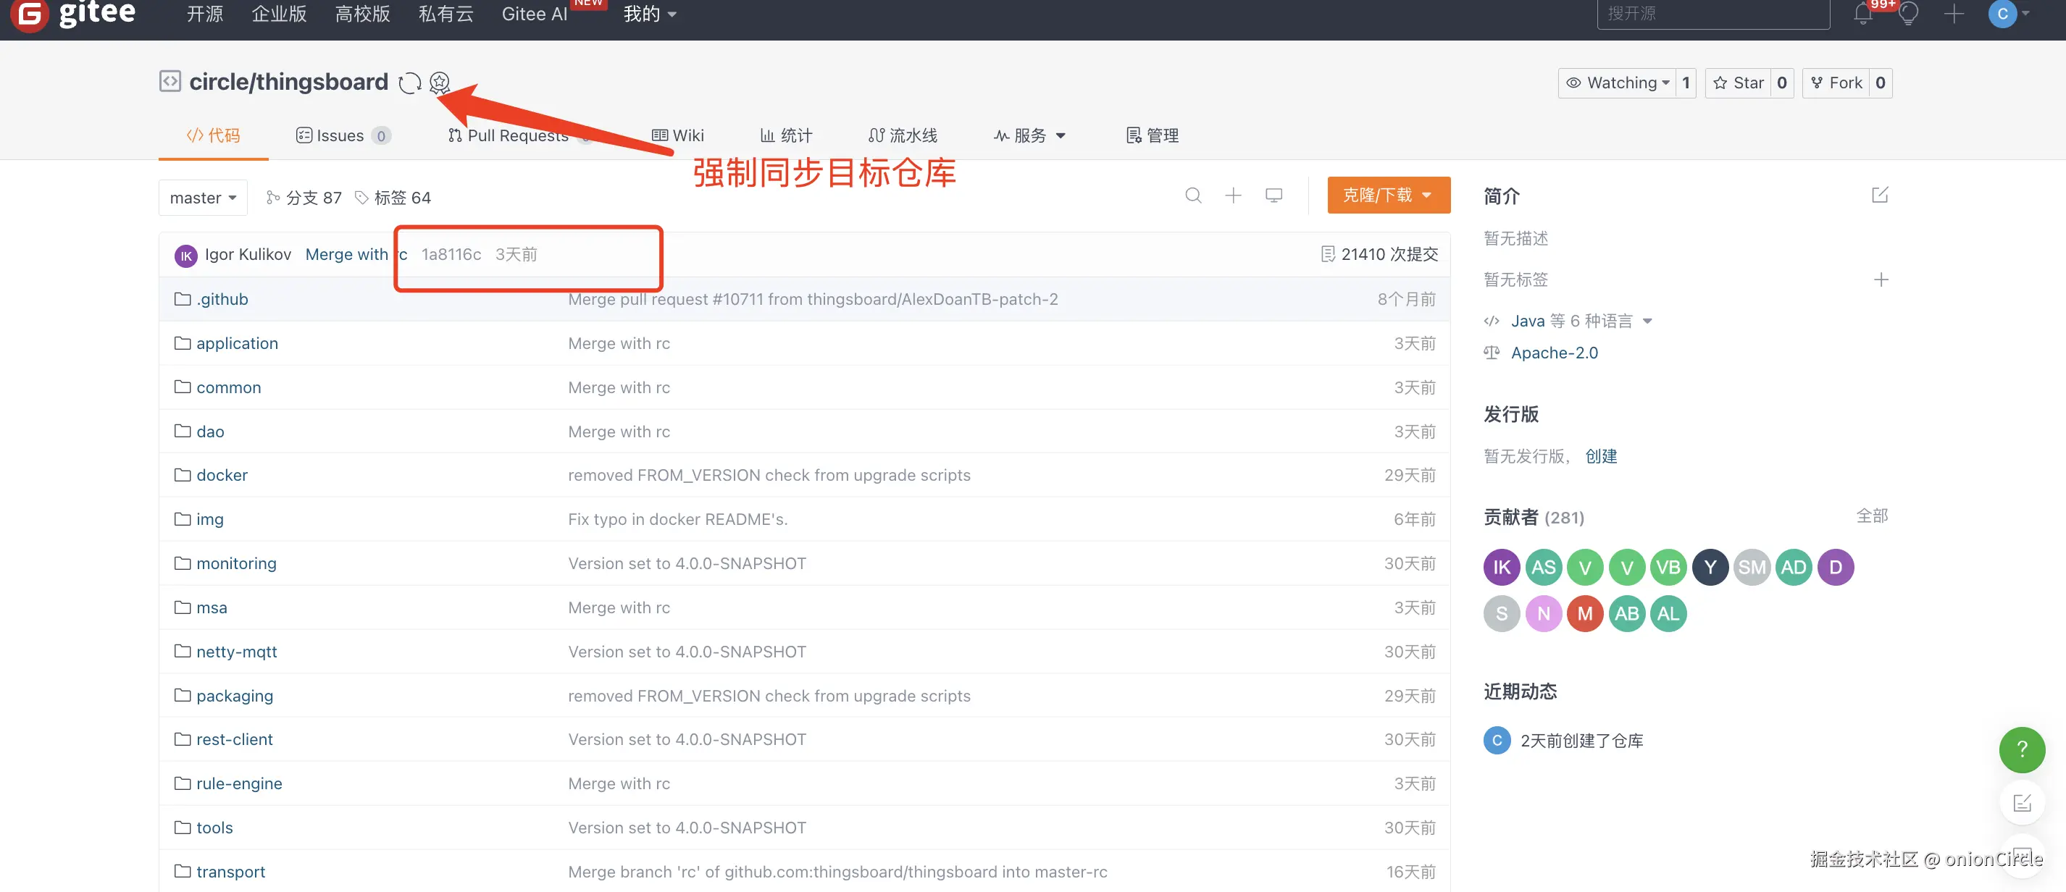The width and height of the screenshot is (2066, 892).
Task: Click the search icon in file toolbar
Action: tap(1192, 195)
